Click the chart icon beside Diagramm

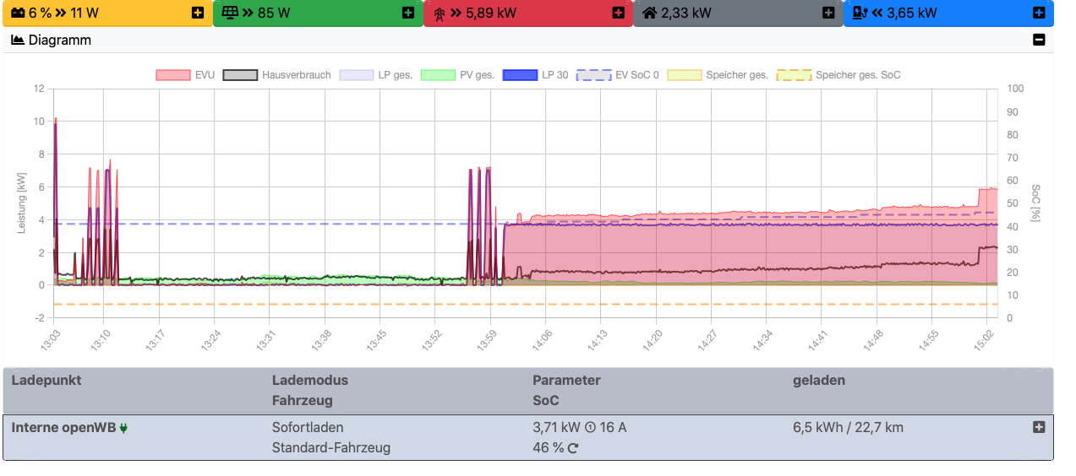(17, 40)
